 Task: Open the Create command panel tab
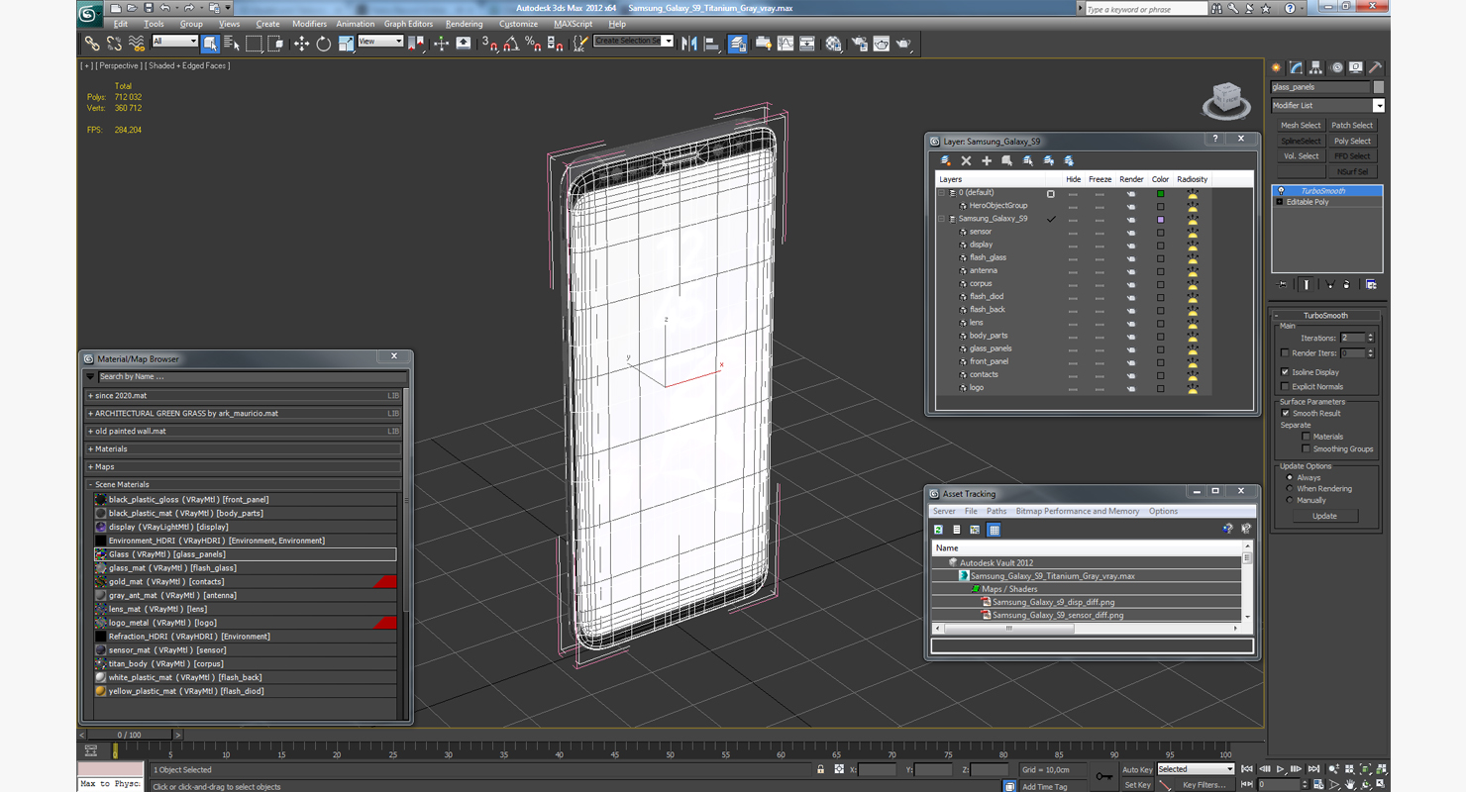coord(1276,67)
